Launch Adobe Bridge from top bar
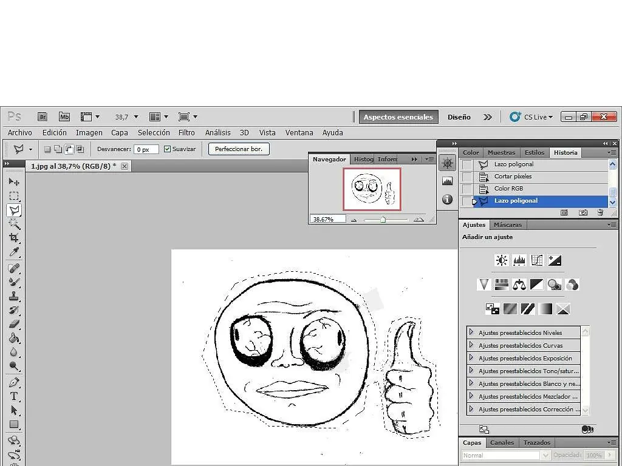Viewport: 622px width, 466px height. [x=43, y=117]
